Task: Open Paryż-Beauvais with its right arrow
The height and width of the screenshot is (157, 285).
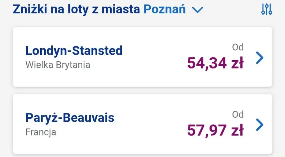Action: click(260, 125)
